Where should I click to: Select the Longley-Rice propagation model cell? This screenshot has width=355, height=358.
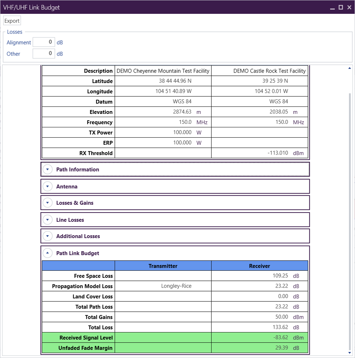pyautogui.click(x=163, y=286)
